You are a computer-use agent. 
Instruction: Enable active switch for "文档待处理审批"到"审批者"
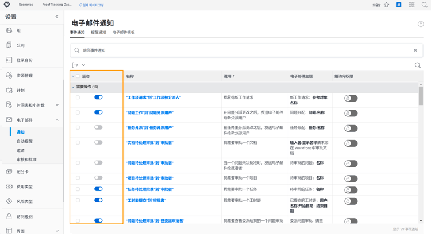tap(98, 142)
